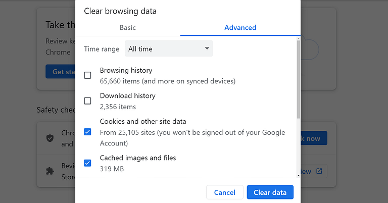Open the Time range dropdown showing All time
This screenshot has height=203, width=388.
coord(168,49)
